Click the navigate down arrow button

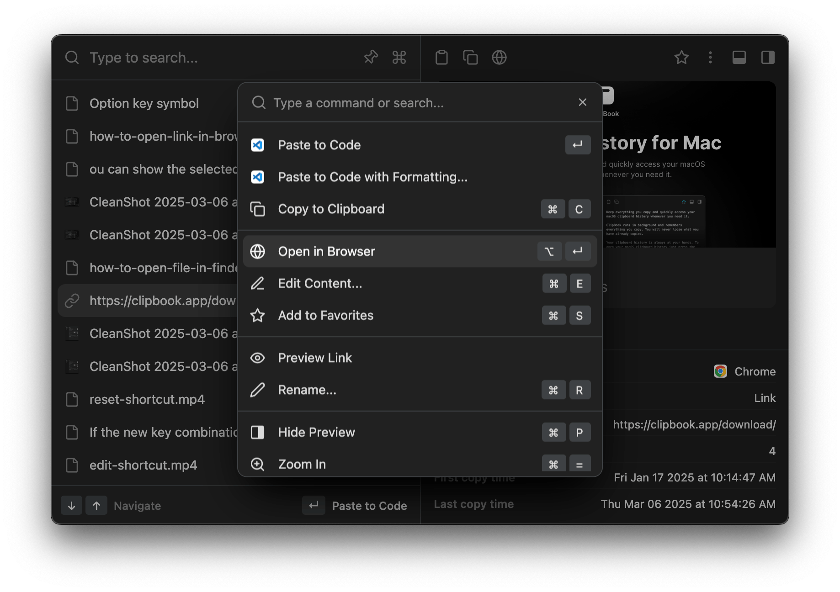(71, 506)
